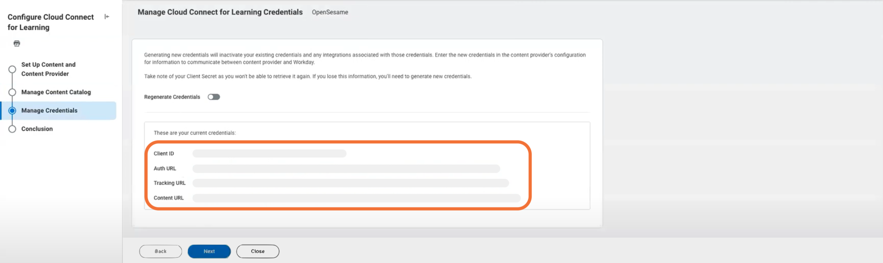
Task: Click the Tracking URL value field
Action: click(351, 183)
